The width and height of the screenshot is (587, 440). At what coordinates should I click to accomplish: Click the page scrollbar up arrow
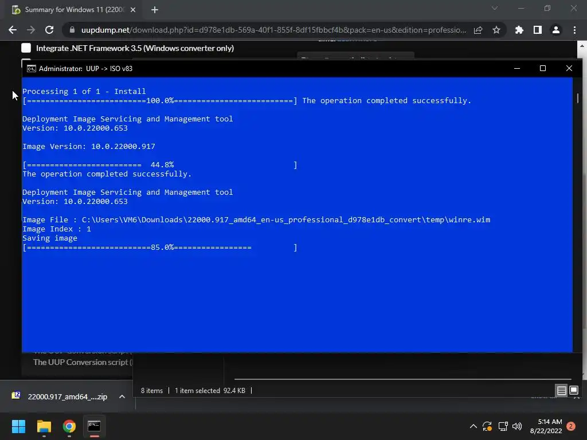tap(582, 46)
